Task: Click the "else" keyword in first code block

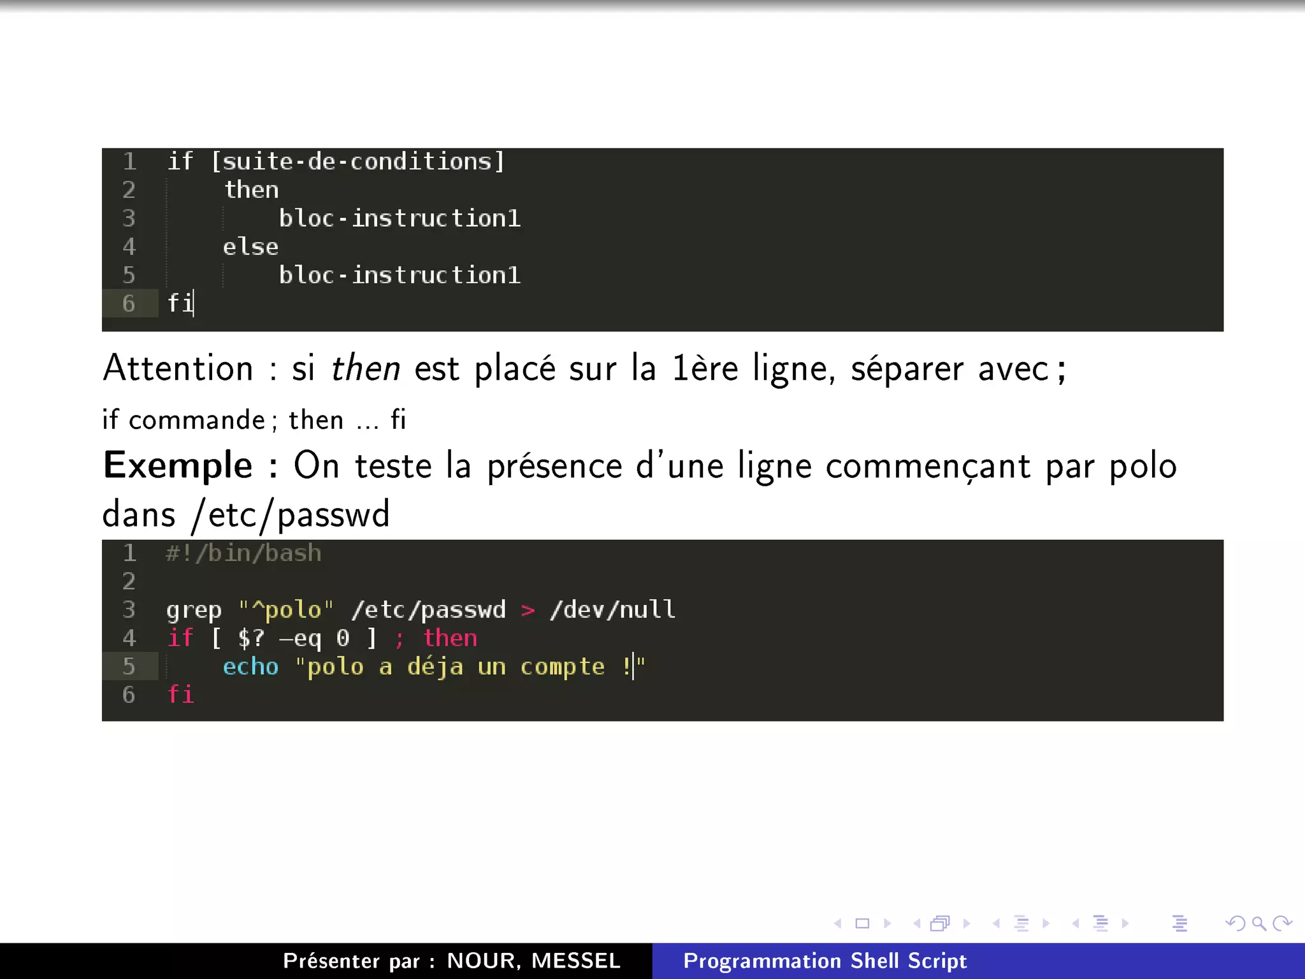Action: coord(250,247)
